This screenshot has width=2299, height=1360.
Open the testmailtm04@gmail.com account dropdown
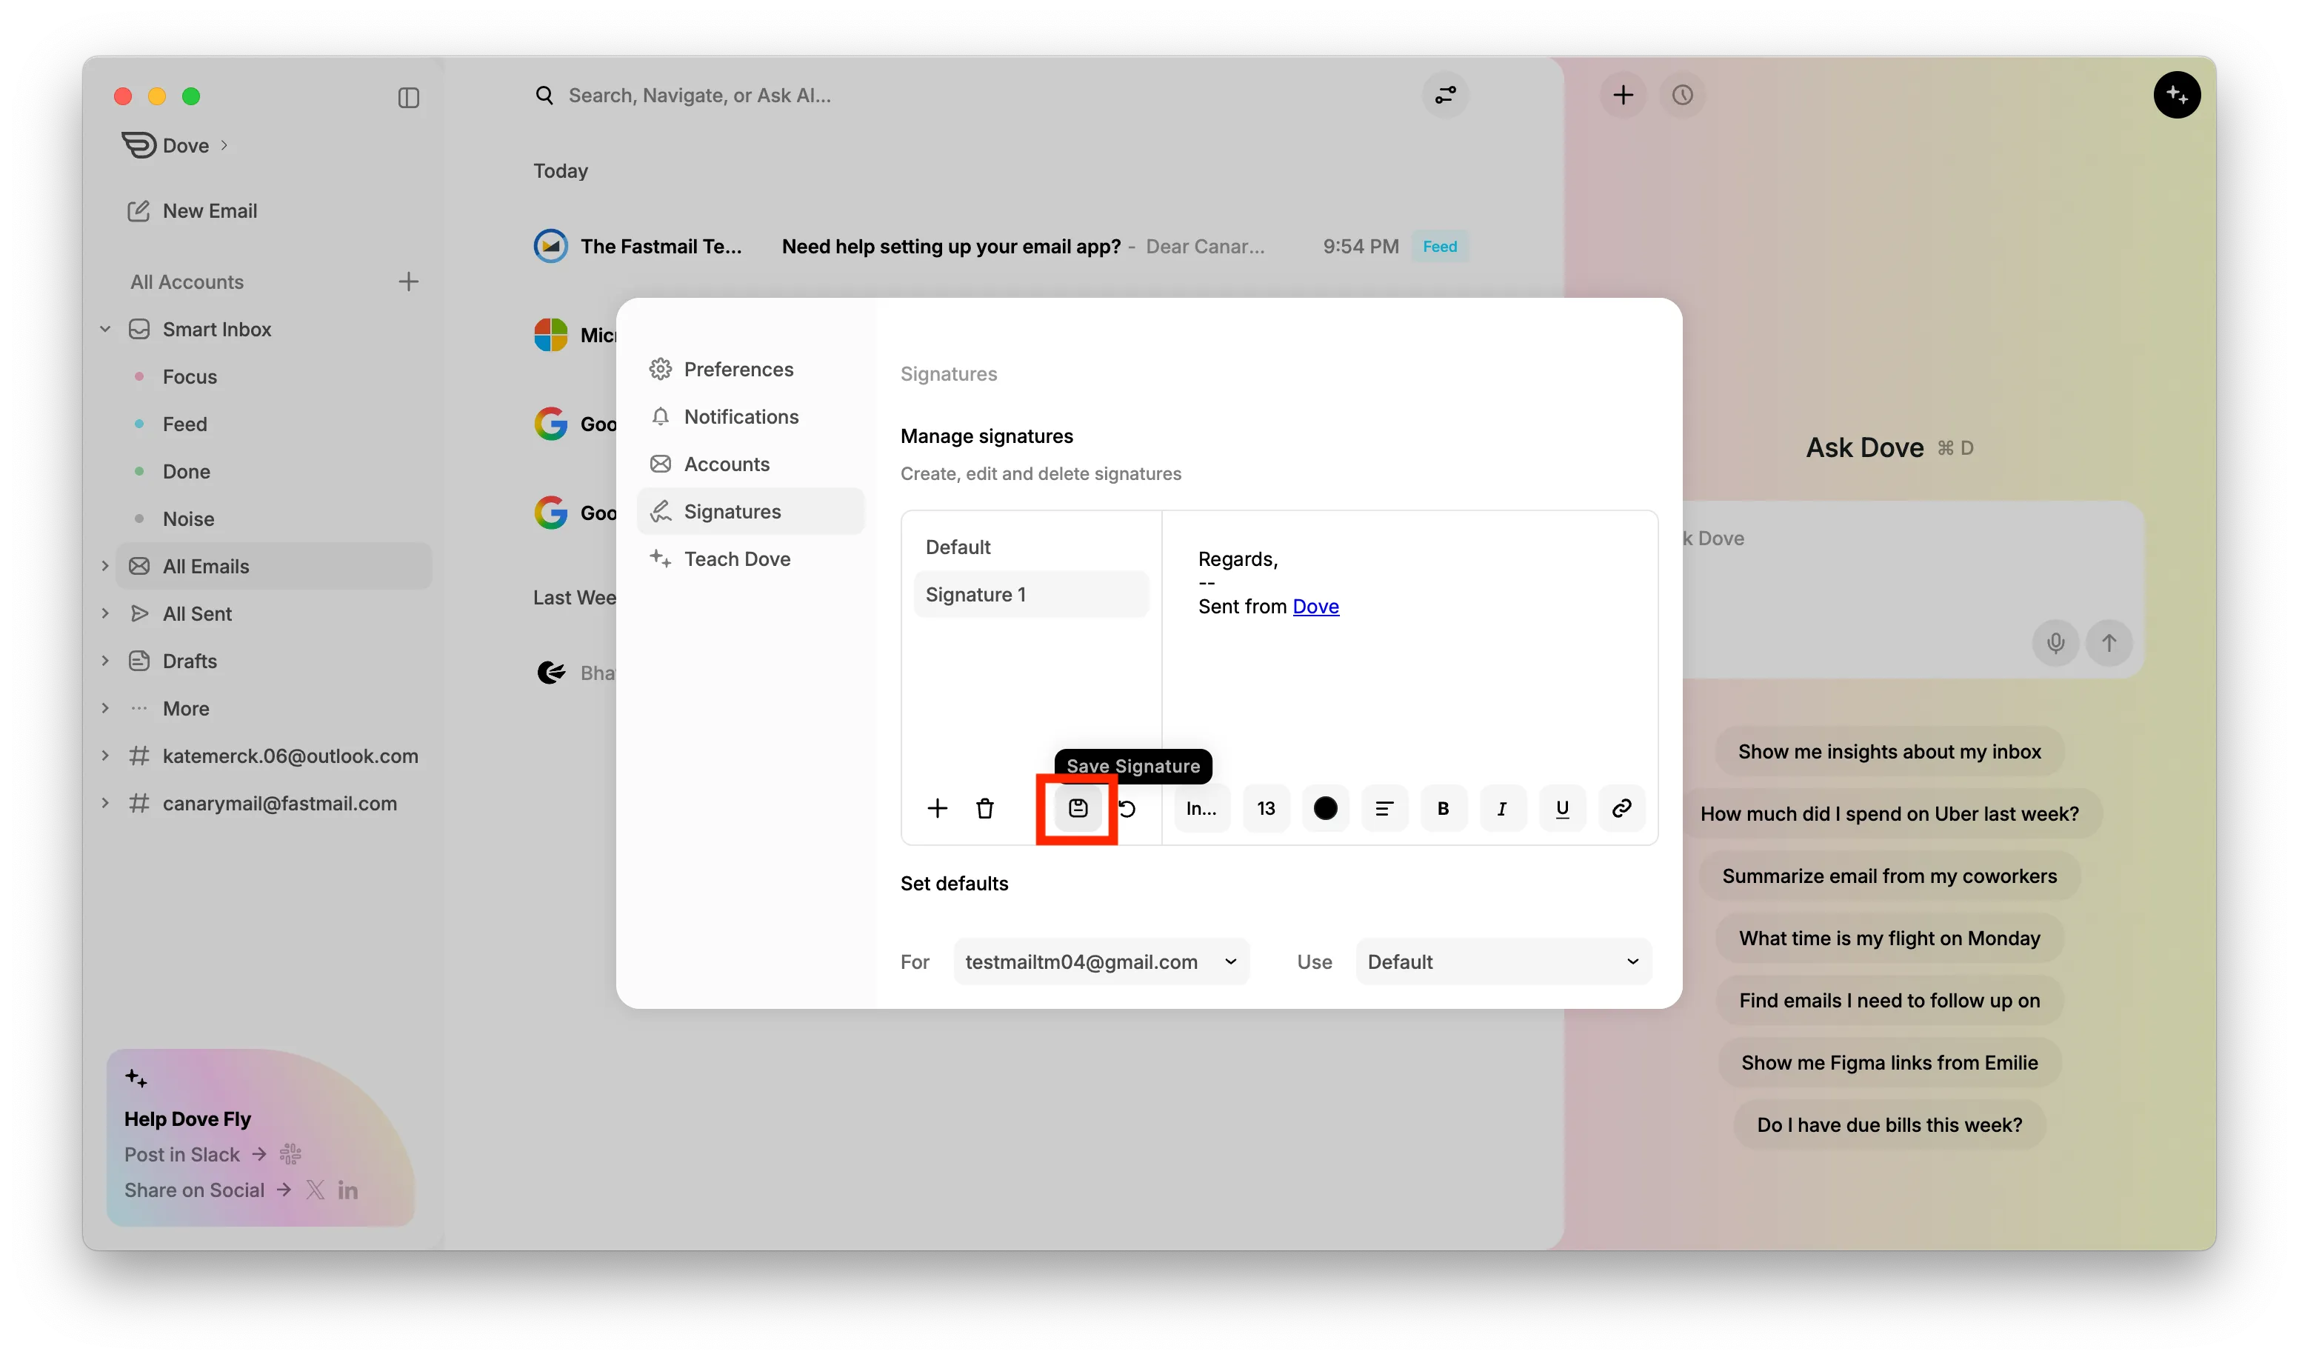[x=1101, y=961]
